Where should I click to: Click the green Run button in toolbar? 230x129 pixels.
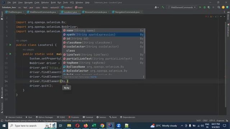[200, 7]
